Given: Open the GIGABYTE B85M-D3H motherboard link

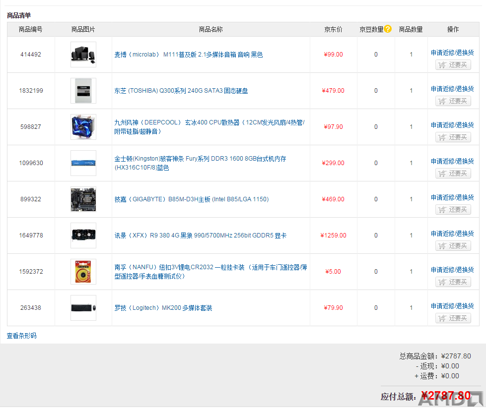Looking at the screenshot, I should [192, 199].
